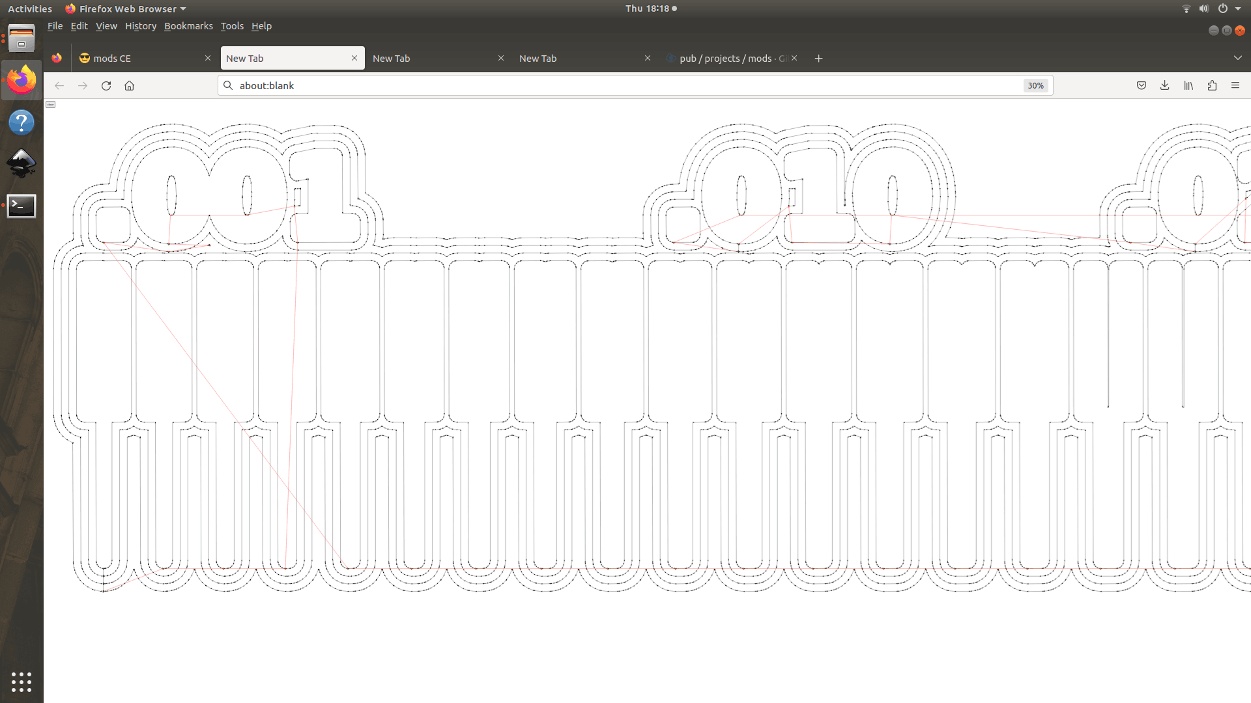Save page to Pocket icon
This screenshot has width=1251, height=703.
1141,85
